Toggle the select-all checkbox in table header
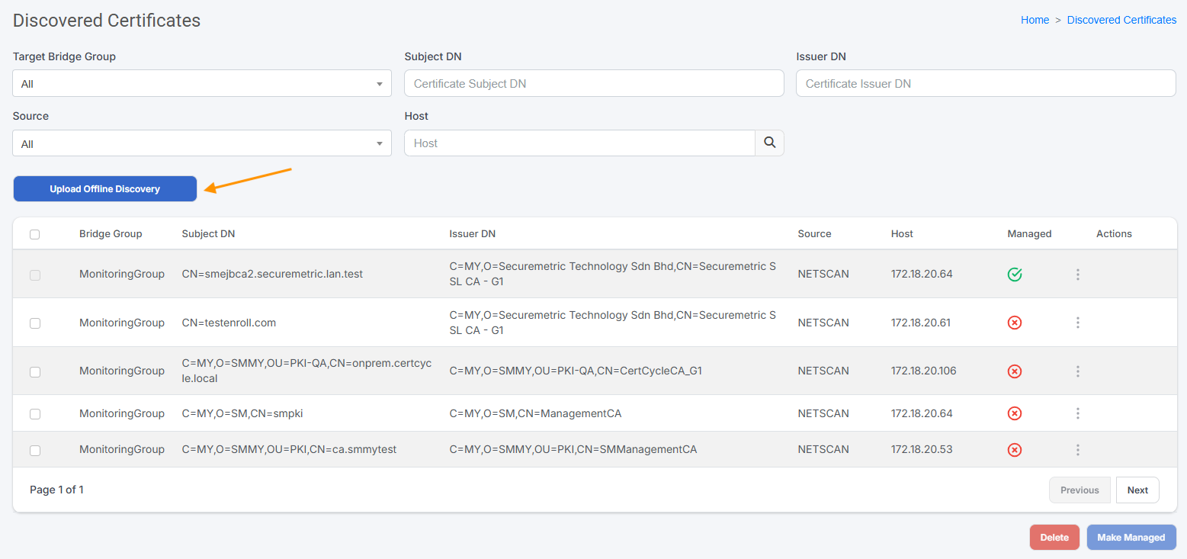1187x559 pixels. (x=35, y=234)
